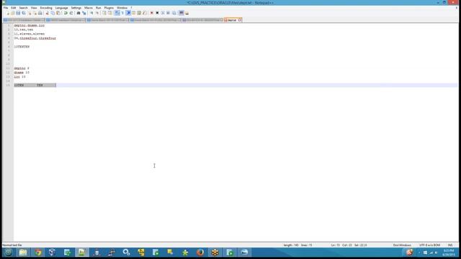This screenshot has height=259, width=461.
Task: Click the Copy toolbar icon
Action: (x=53, y=13)
